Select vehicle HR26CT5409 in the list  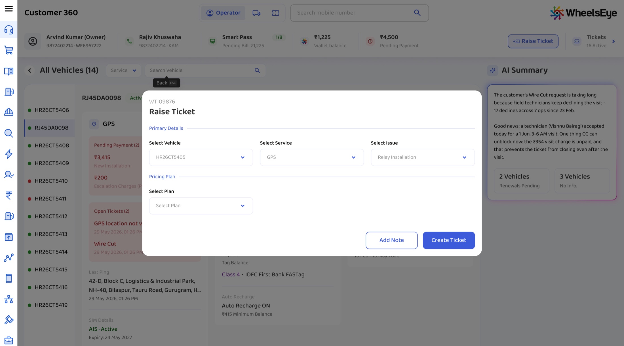(49, 163)
